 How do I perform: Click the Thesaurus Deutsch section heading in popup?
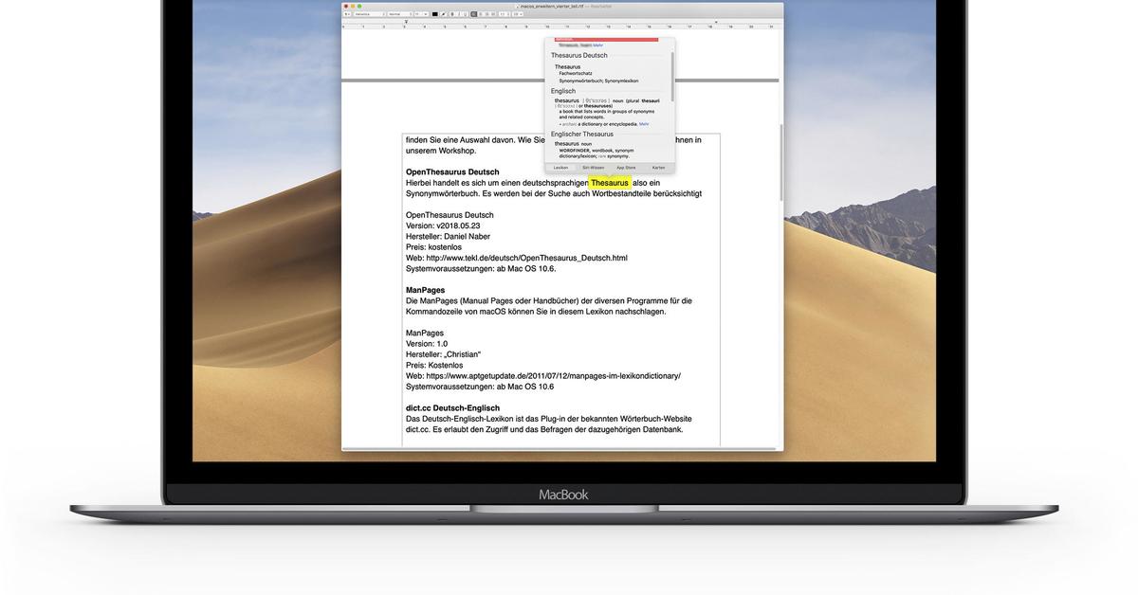coord(579,55)
